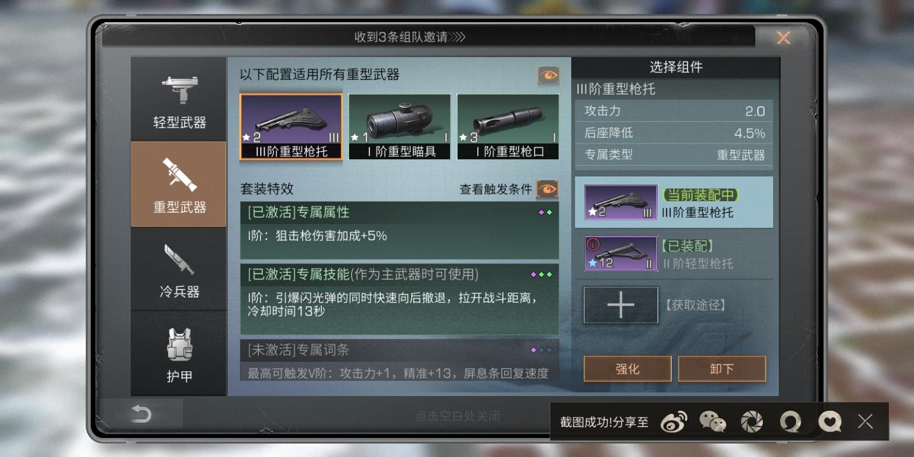Dismiss the 截图成功 share bar

pos(865,421)
